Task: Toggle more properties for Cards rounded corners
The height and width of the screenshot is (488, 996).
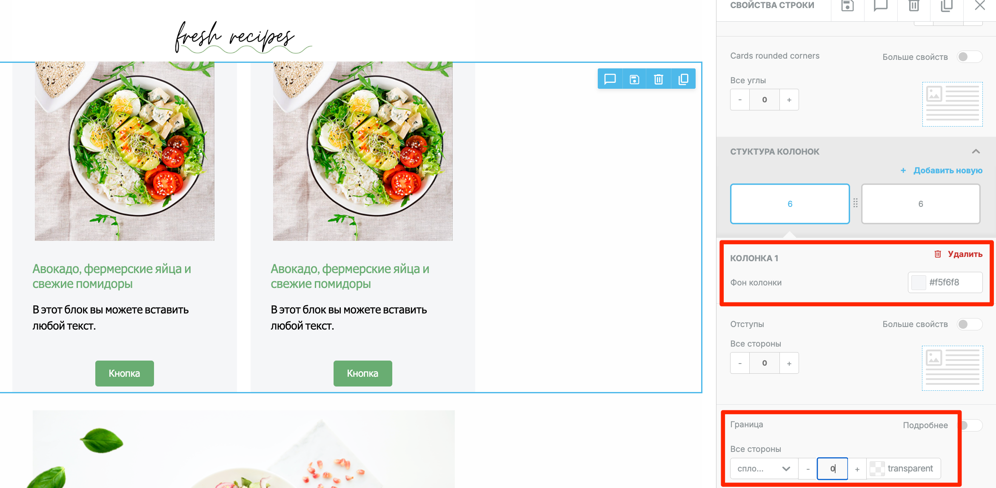Action: tap(969, 57)
